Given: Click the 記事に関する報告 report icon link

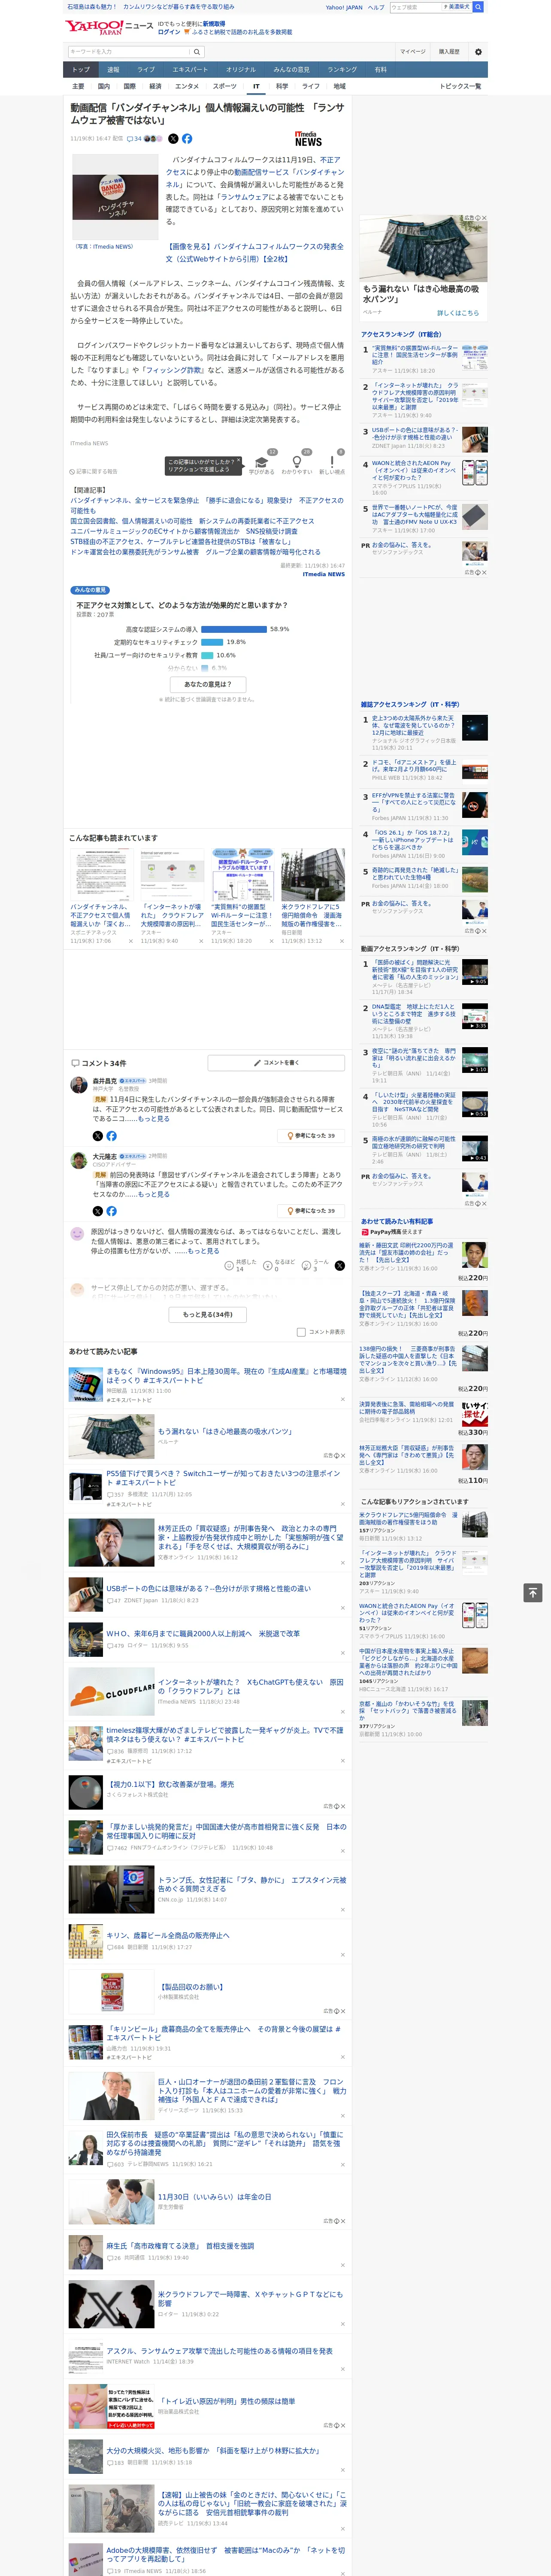Looking at the screenshot, I should (93, 471).
